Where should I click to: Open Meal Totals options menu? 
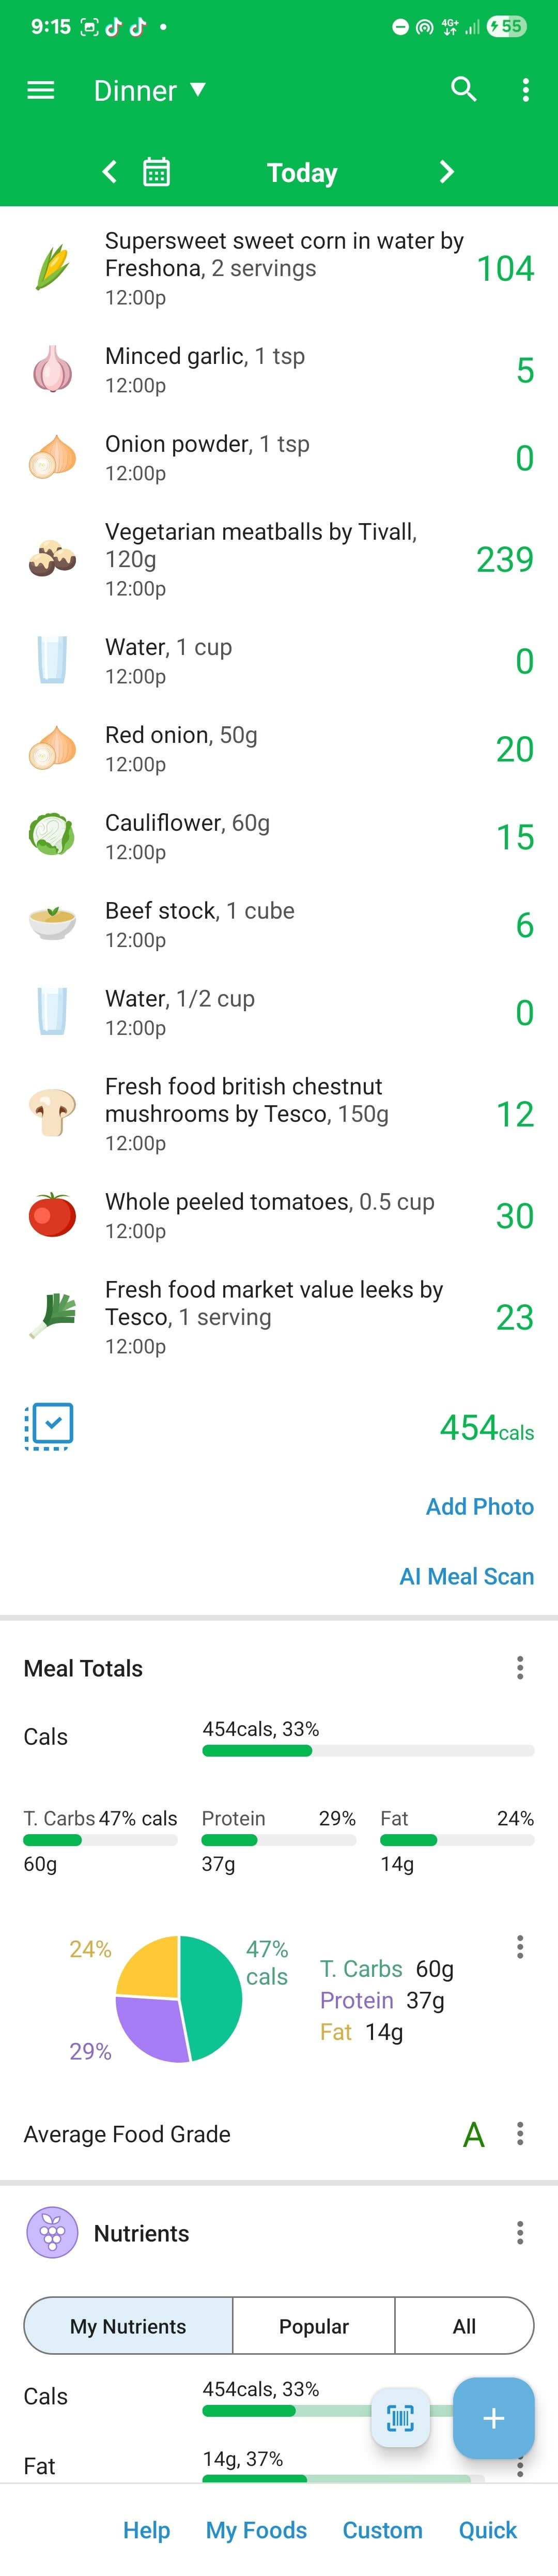coord(520,1667)
